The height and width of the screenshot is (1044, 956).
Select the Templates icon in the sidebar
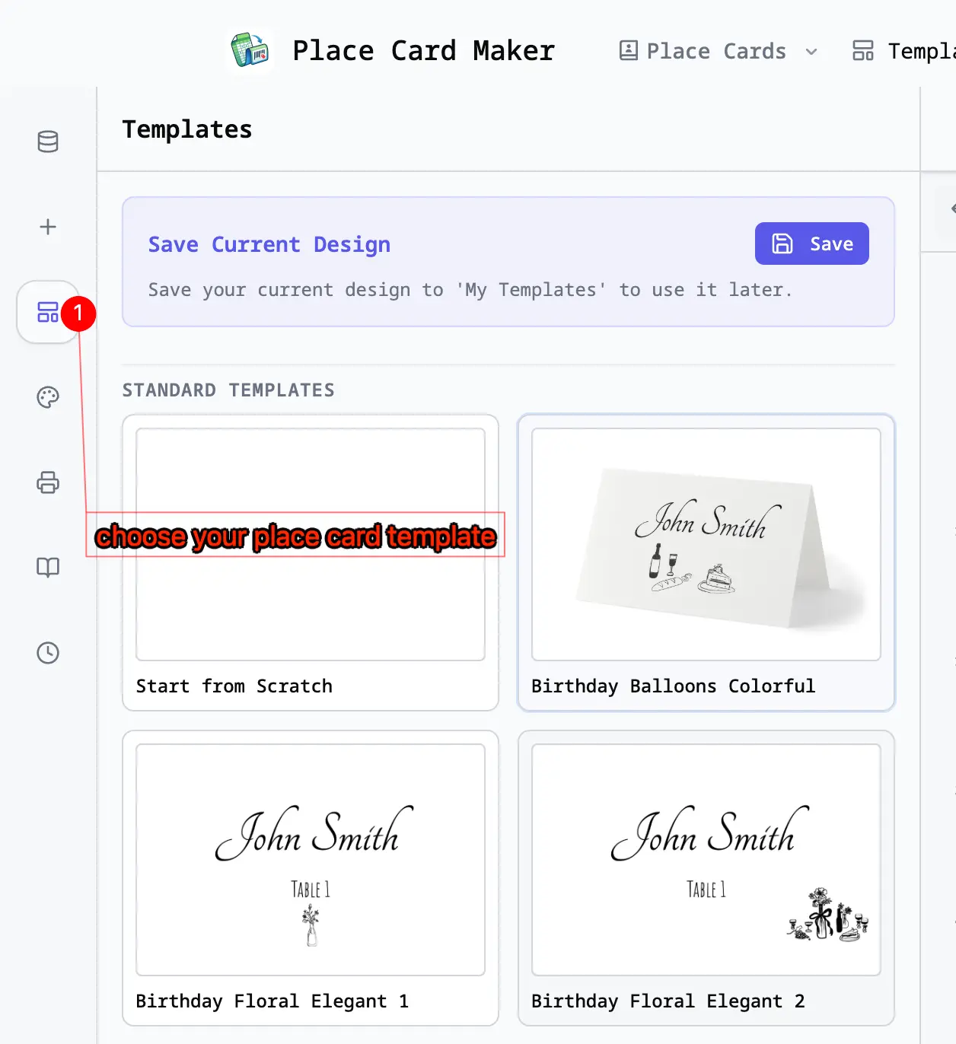click(47, 312)
